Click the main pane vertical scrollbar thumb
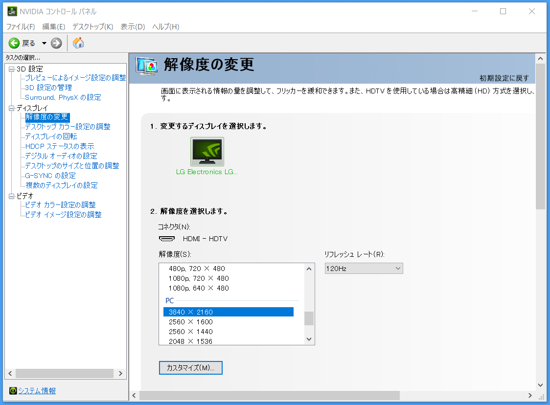 click(x=541, y=137)
